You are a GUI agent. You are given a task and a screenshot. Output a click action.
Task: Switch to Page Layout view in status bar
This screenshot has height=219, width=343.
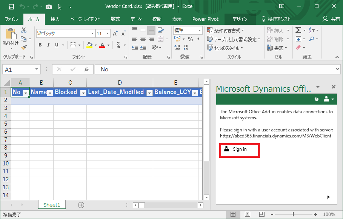[x=248, y=214]
